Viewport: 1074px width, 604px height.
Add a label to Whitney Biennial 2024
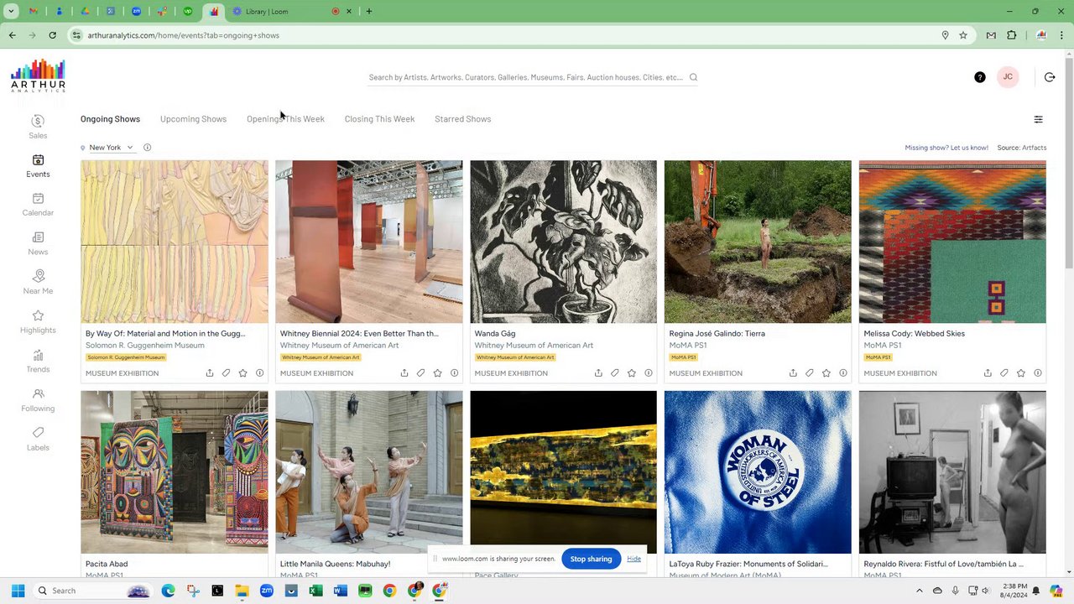[420, 373]
